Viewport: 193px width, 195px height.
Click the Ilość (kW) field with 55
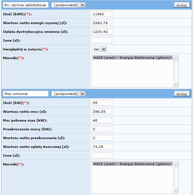click(102, 103)
